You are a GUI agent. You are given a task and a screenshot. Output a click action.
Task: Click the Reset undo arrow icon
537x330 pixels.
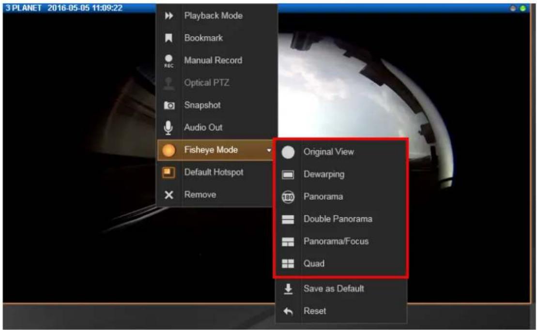click(x=288, y=311)
